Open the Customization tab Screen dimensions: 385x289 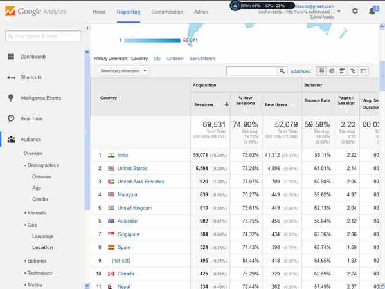(x=167, y=12)
